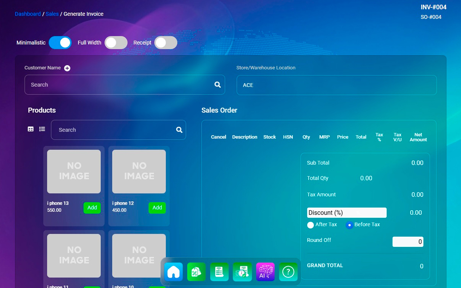
Task: Click i phone 13 product image
Action: pyautogui.click(x=74, y=171)
